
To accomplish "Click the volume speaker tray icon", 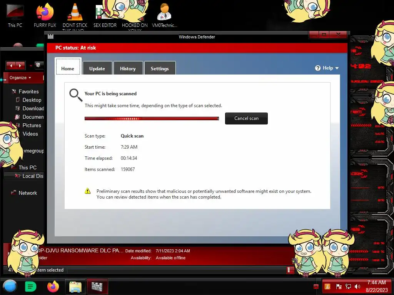I will [x=357, y=287].
